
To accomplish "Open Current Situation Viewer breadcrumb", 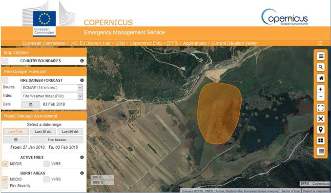I will click(234, 43).
